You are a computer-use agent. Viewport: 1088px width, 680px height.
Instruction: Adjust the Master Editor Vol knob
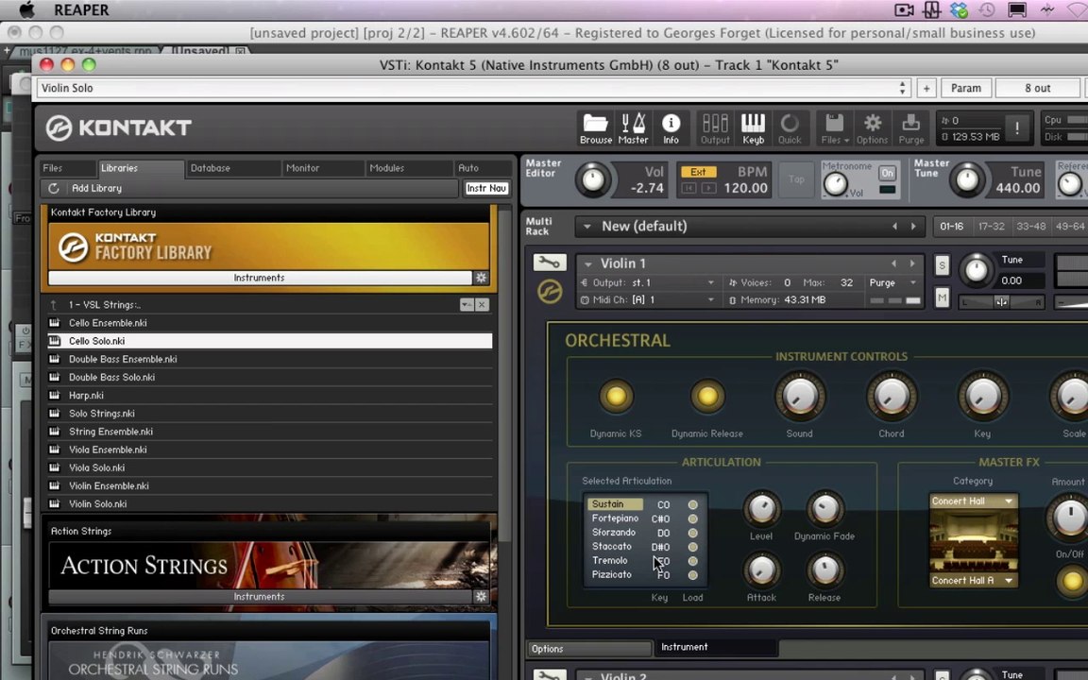593,179
